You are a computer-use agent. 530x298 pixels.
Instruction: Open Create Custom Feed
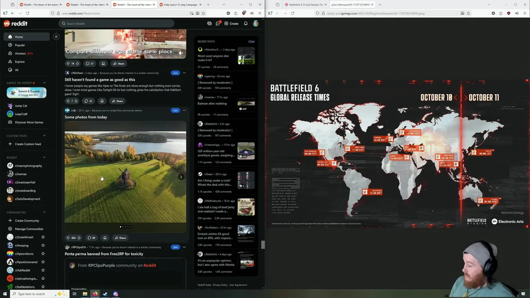coord(26,144)
